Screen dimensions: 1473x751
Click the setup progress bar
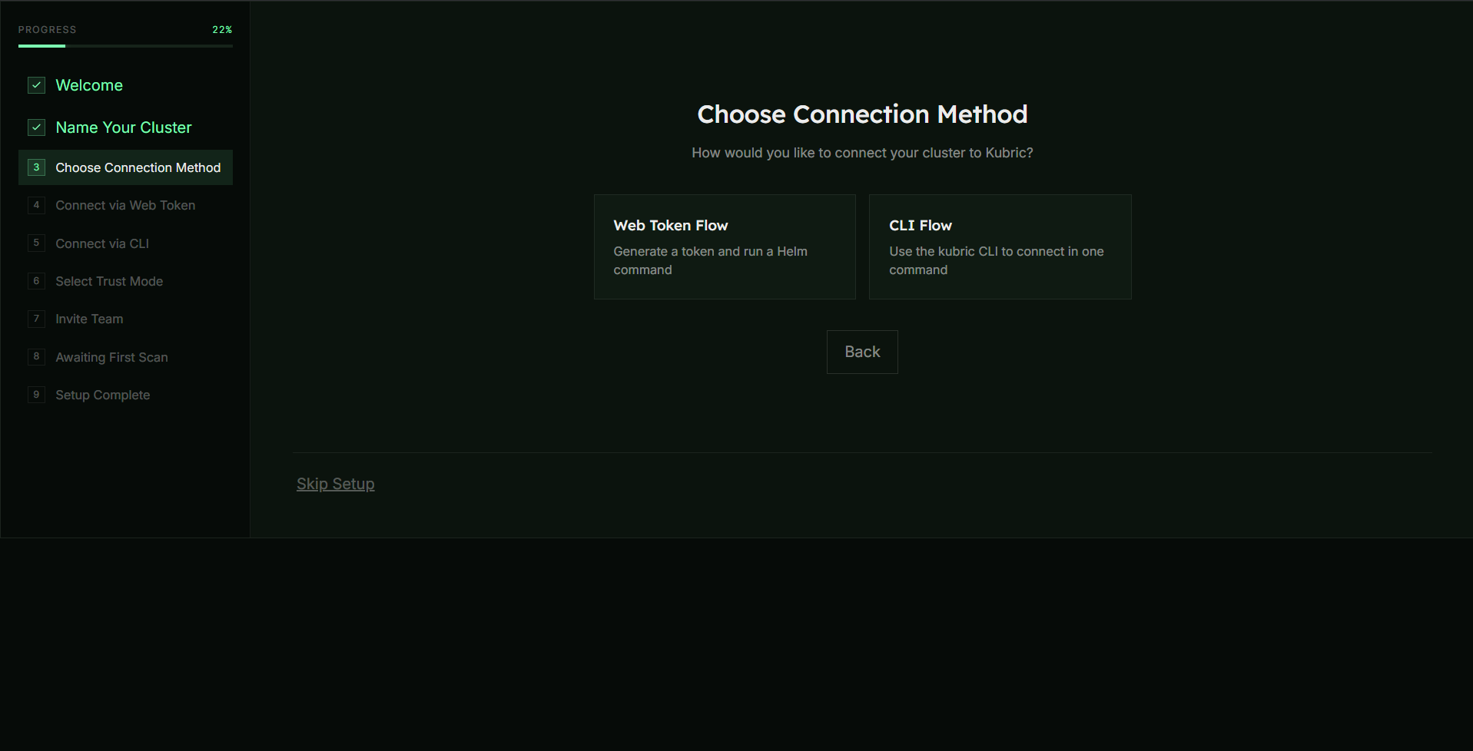125,46
